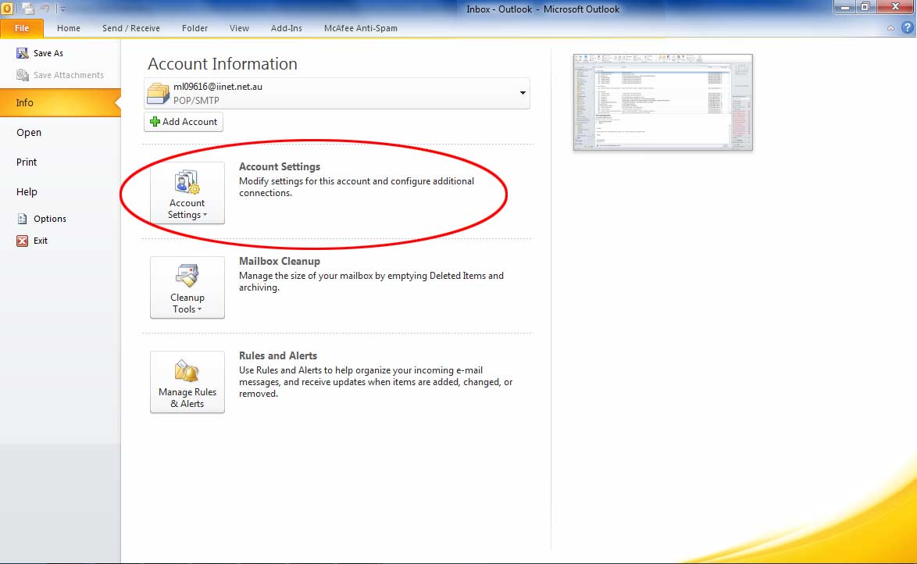Screen dimensions: 917x564
Task: Click the Manage Rules bell icon
Action: pyautogui.click(x=187, y=371)
